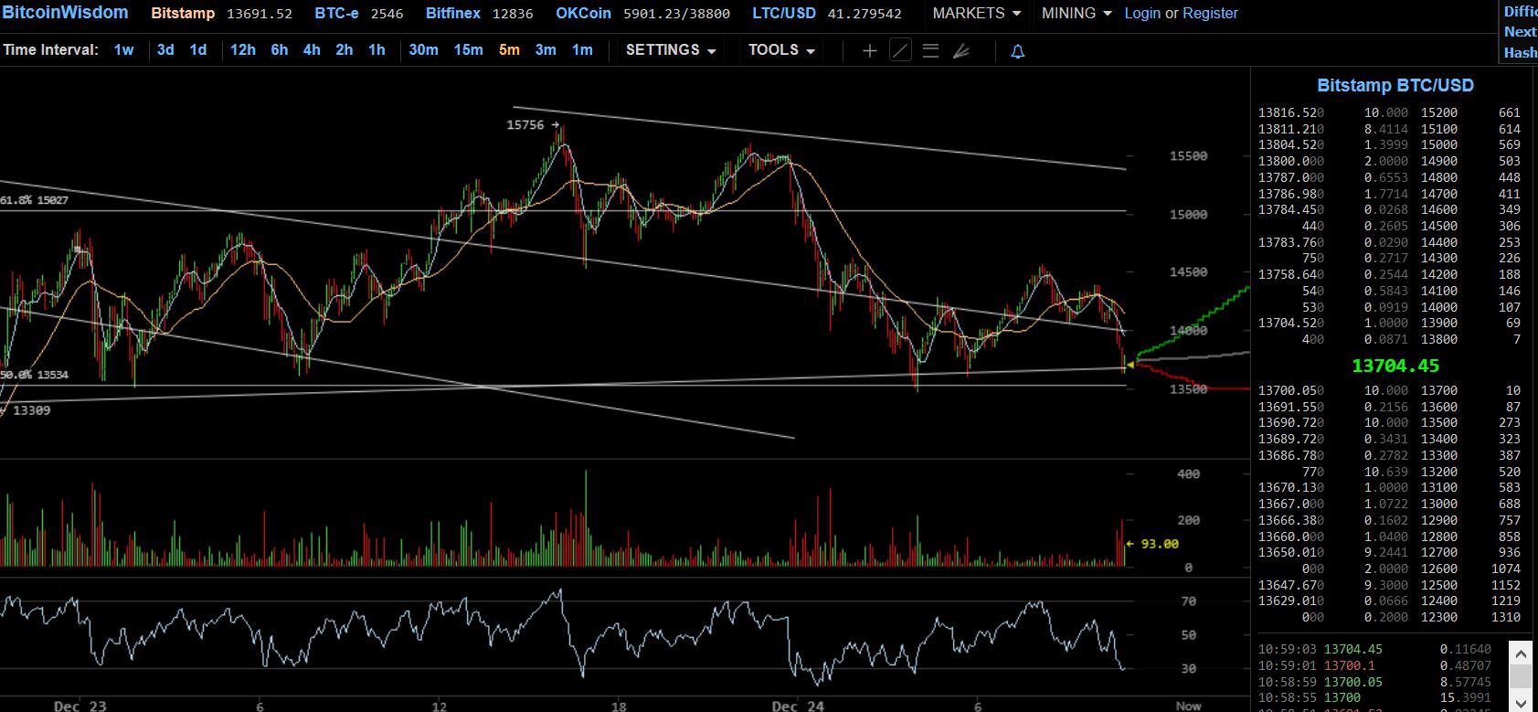Image resolution: width=1538 pixels, height=712 pixels.
Task: Click depth level 12300 with 1310
Action: point(1470,617)
